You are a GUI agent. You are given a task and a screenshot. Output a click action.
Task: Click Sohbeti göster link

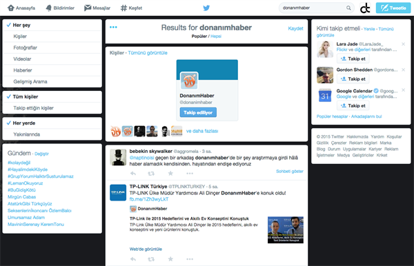point(290,172)
